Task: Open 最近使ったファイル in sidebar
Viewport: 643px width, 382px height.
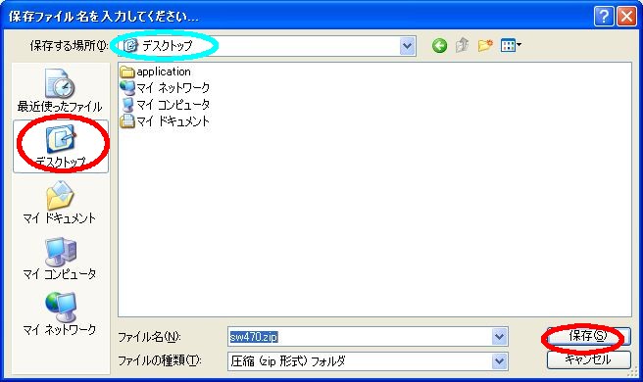Action: pyautogui.click(x=61, y=90)
